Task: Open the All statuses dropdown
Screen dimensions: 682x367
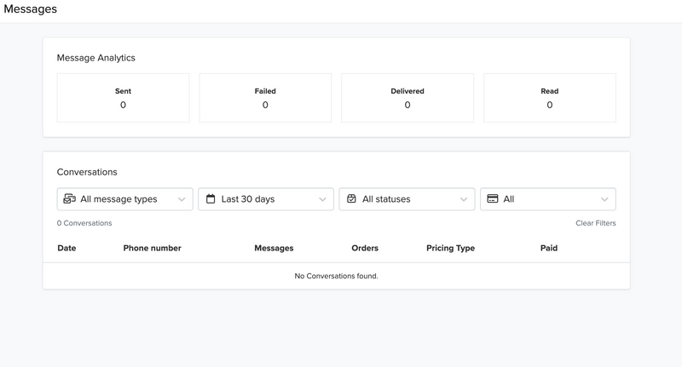Action: (407, 199)
